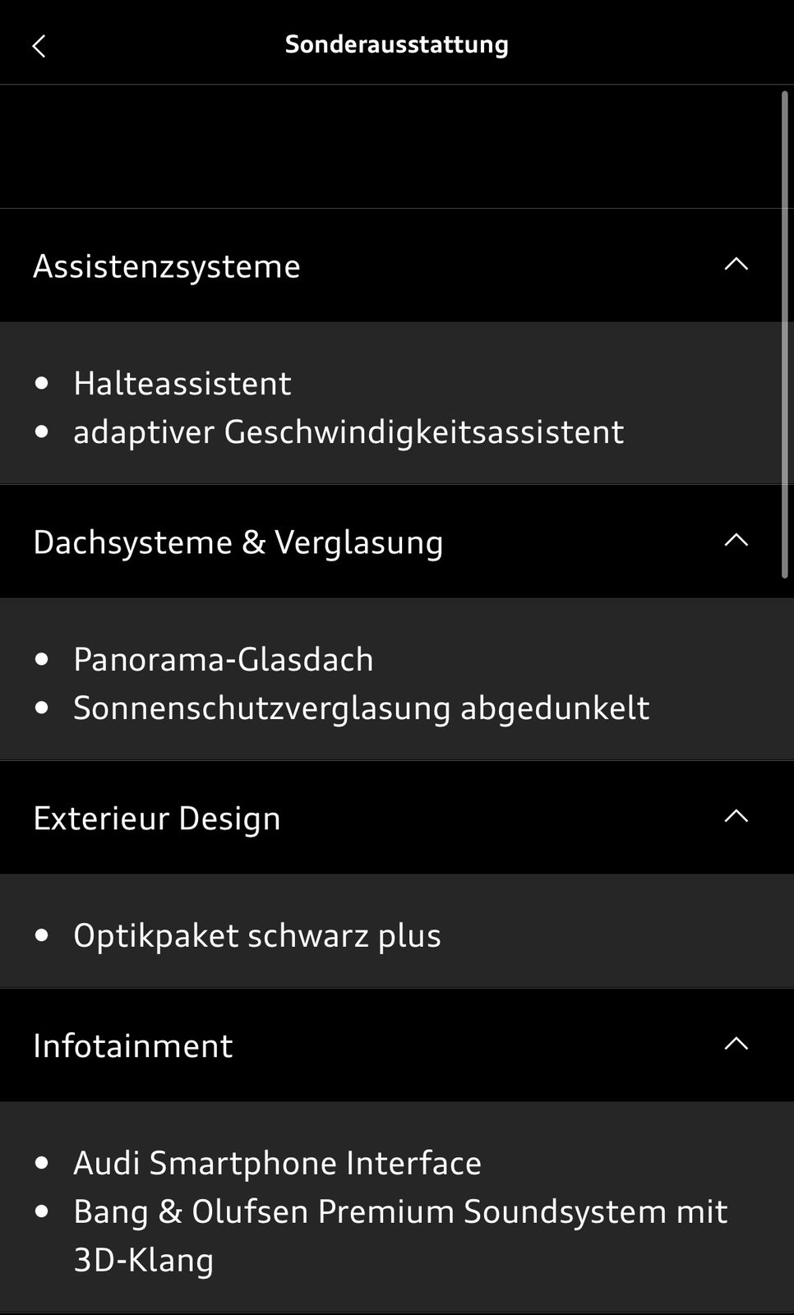Image resolution: width=794 pixels, height=1315 pixels.
Task: Collapse the Infotainment section chevron
Action: pyautogui.click(x=736, y=1045)
